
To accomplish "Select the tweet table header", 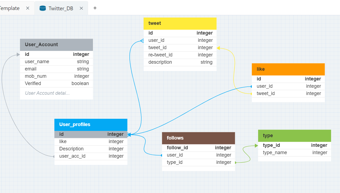I will point(180,23).
